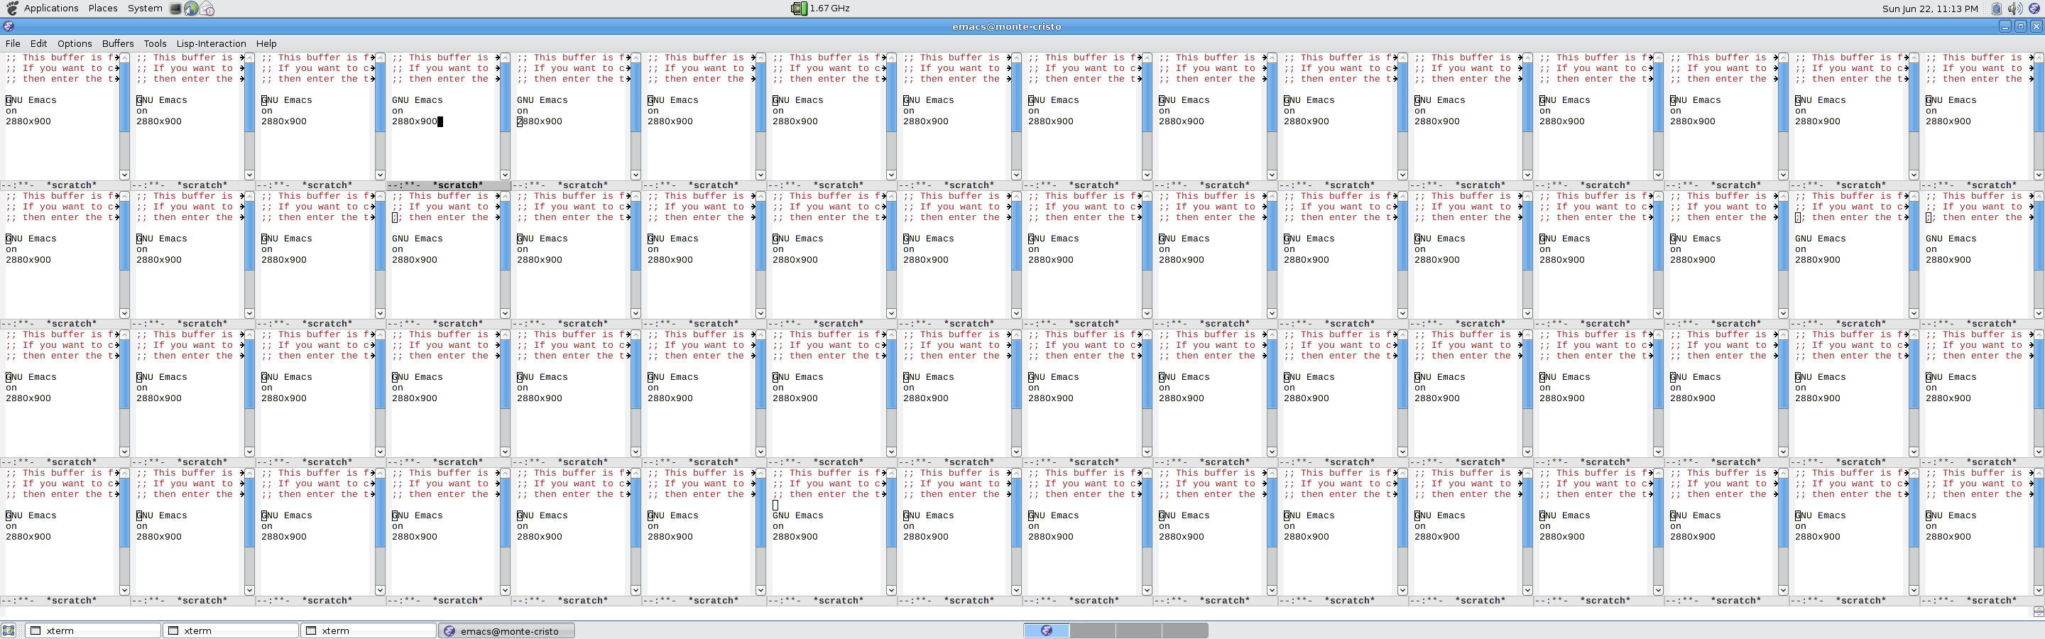Click the trash icon beside the clock
The width and height of the screenshot is (2045, 639).
coord(1997,9)
